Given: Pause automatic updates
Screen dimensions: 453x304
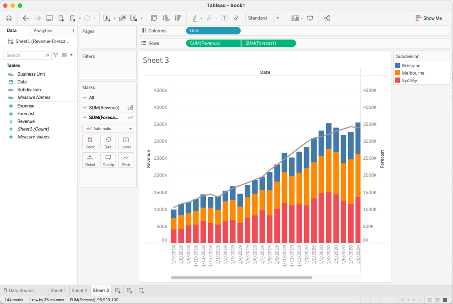Looking at the screenshot, I should tap(73, 18).
